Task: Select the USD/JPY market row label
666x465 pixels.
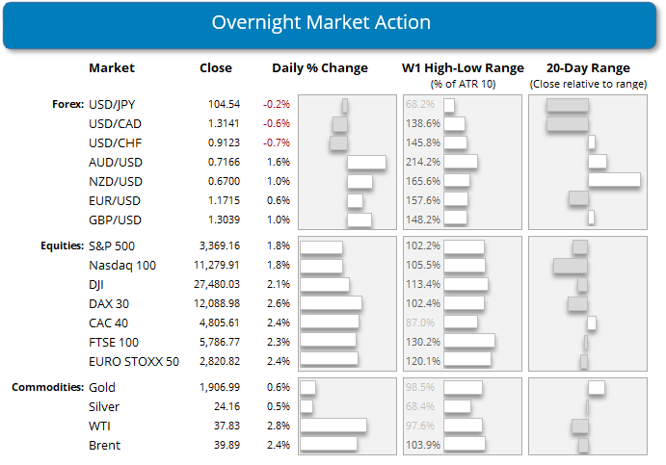Action: tap(113, 104)
